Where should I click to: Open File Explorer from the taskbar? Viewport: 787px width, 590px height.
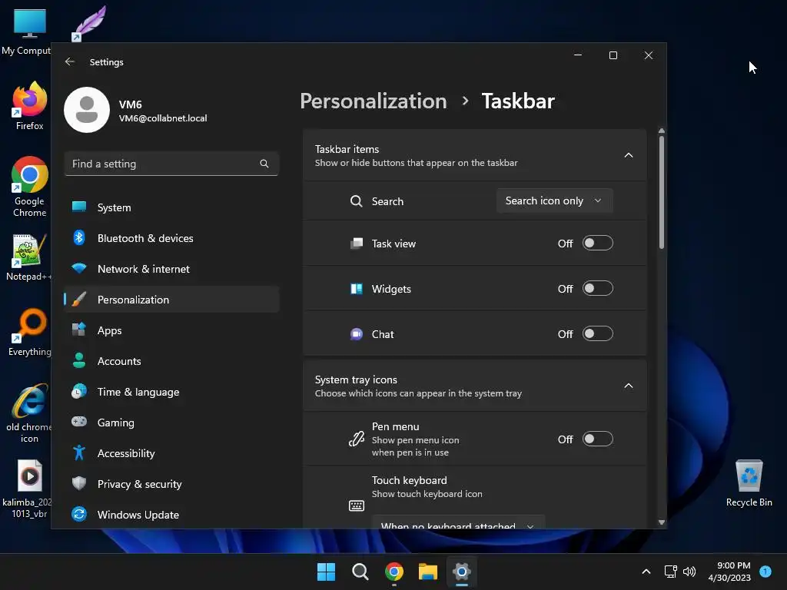[x=427, y=572]
